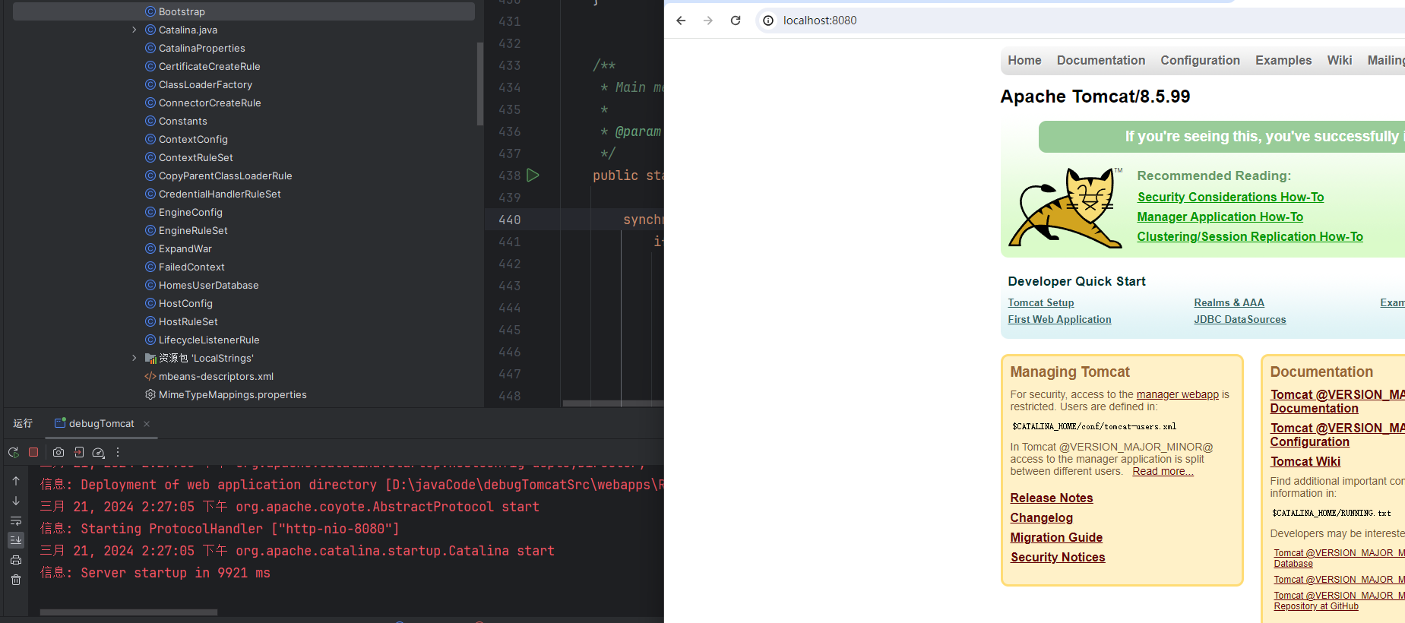Select ContextConfig class
This screenshot has height=623, width=1405.
[193, 139]
